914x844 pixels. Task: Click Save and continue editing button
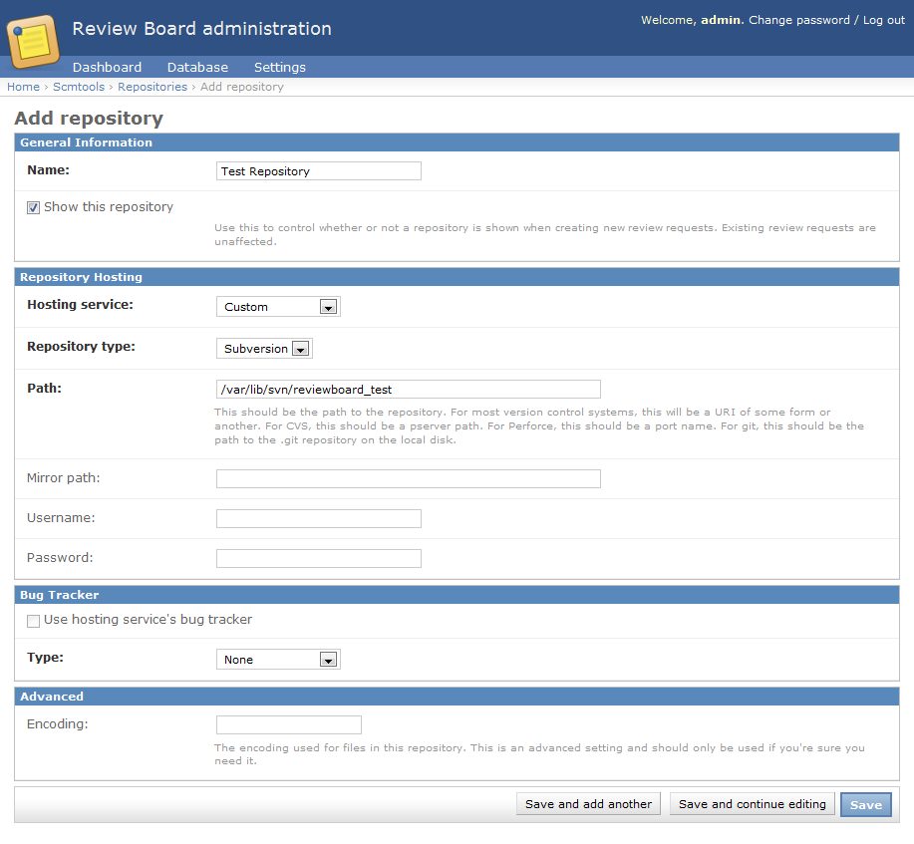coord(752,804)
